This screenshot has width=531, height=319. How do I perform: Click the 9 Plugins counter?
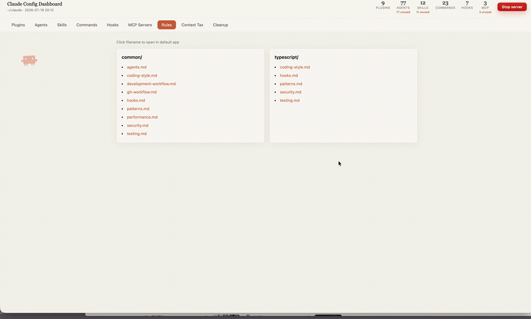click(x=383, y=5)
